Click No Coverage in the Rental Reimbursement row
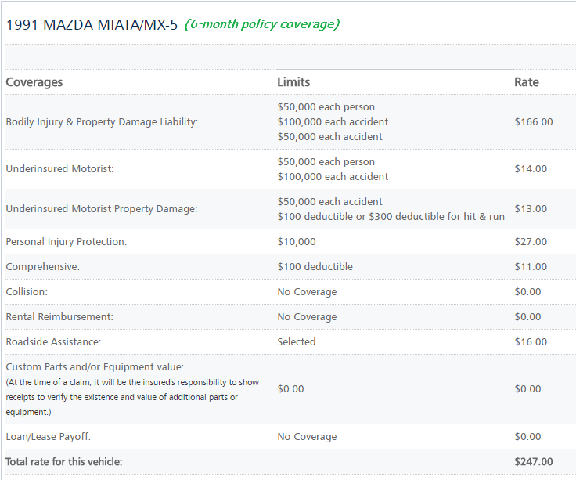This screenshot has width=576, height=480. pos(307,317)
